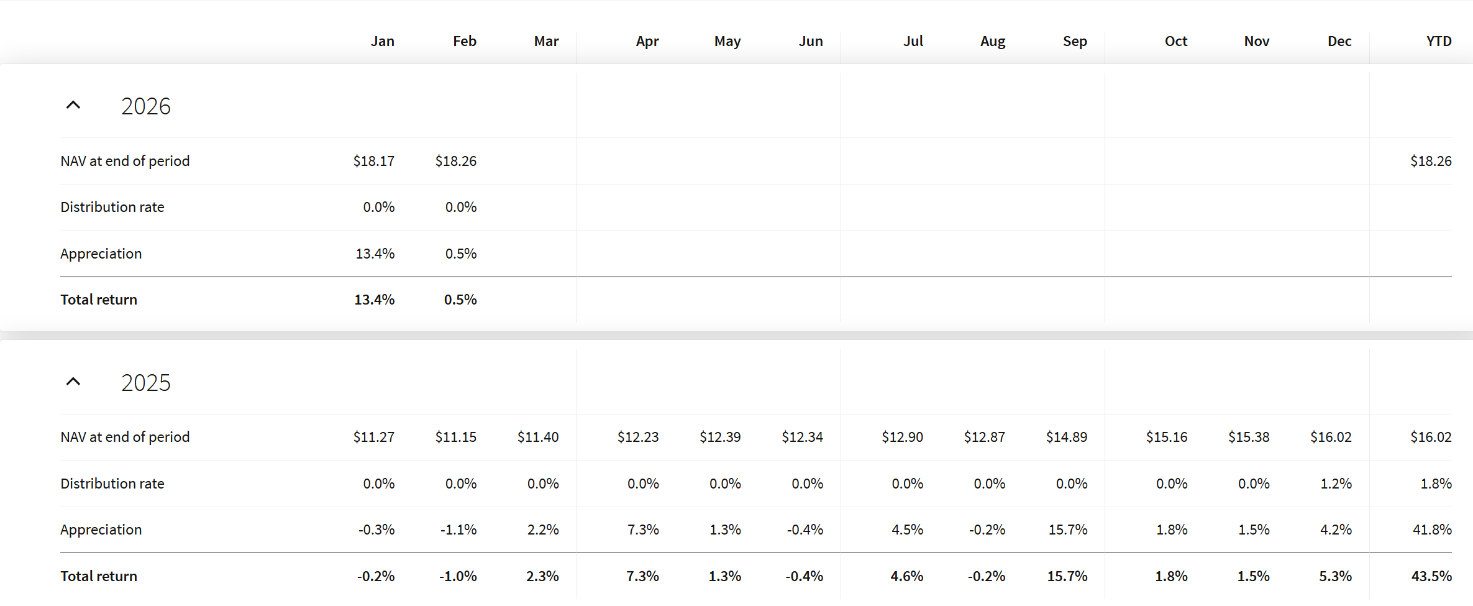The image size is (1473, 606).
Task: Select the 2026 YTD NAV value $18.26
Action: click(x=1430, y=161)
